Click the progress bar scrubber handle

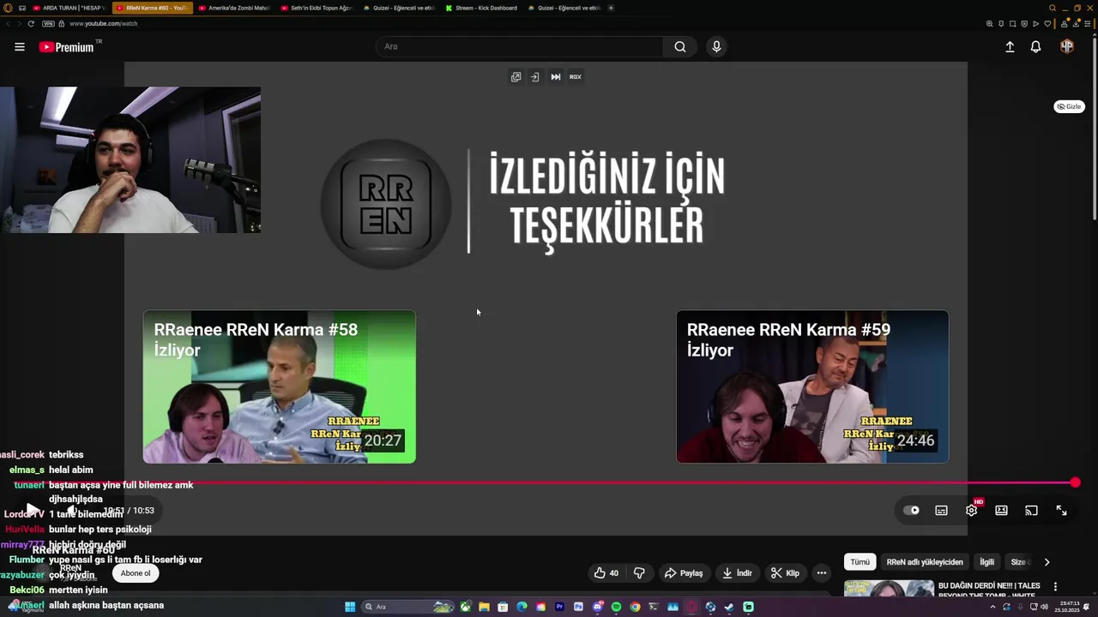[x=1075, y=483]
